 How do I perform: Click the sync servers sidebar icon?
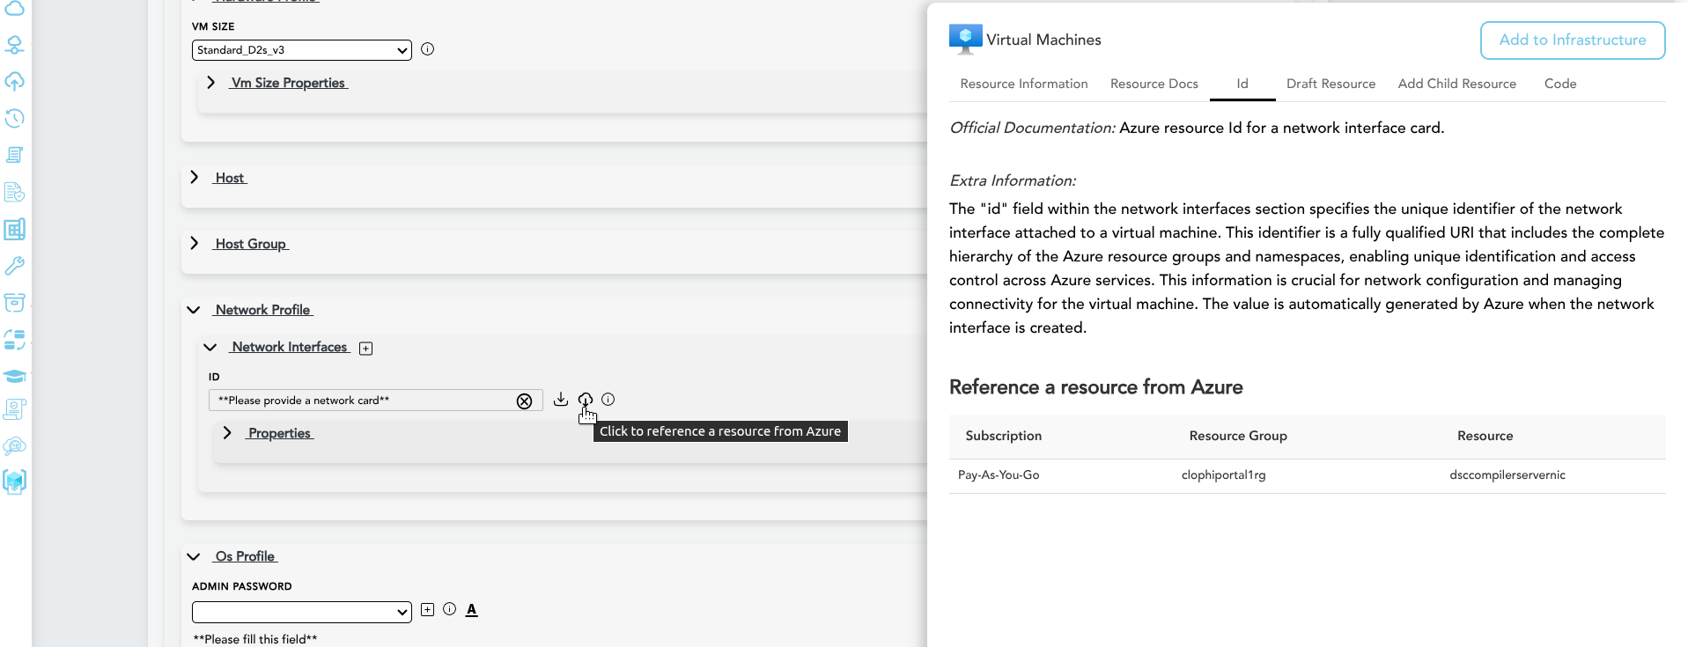tap(14, 340)
